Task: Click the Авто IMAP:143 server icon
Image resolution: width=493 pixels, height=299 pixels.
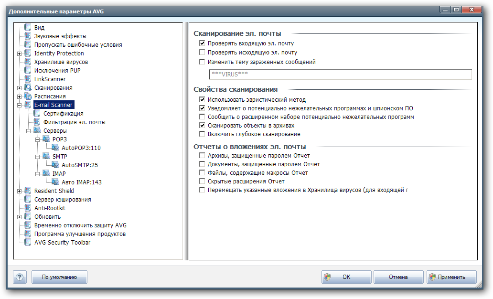Action: click(x=55, y=182)
